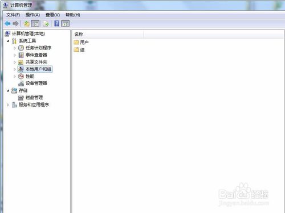The height and width of the screenshot is (213, 285).
Task: Toggle the action pane toolbar icon
Action: tap(66, 24)
